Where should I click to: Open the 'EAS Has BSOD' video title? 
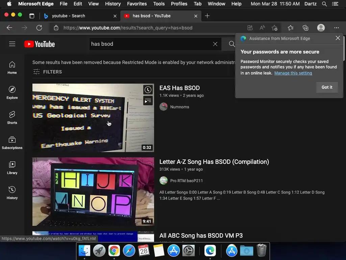(180, 88)
